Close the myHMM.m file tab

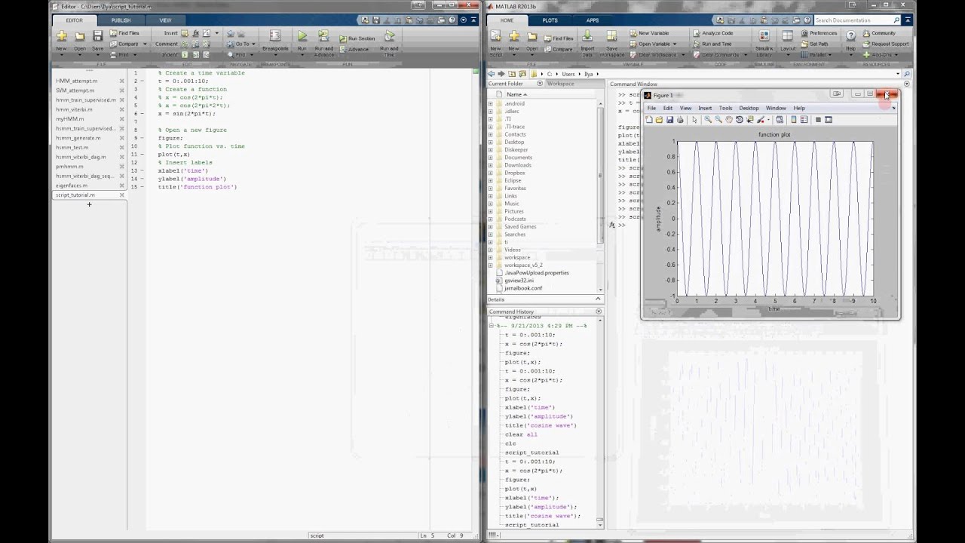[x=121, y=119]
